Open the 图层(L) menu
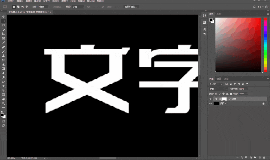Screen dimensions: 270x160 (x=37, y=1)
